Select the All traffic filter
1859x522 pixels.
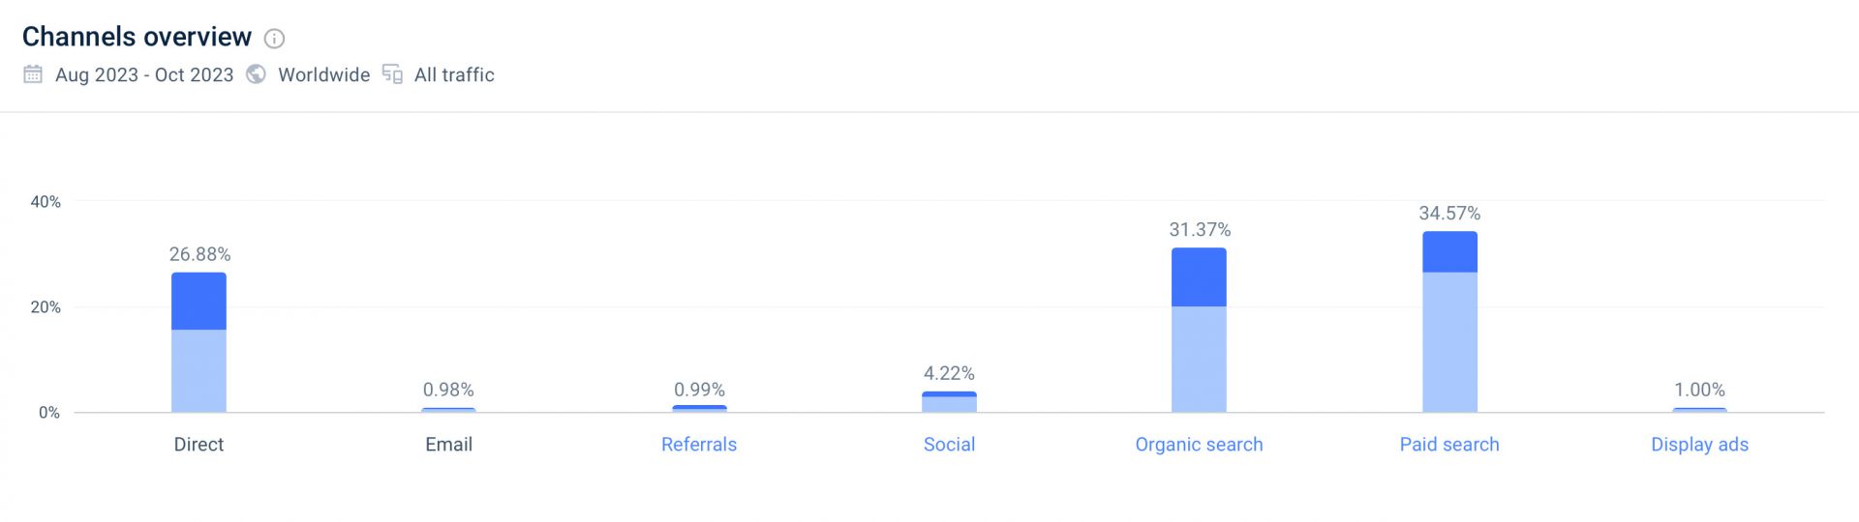454,74
